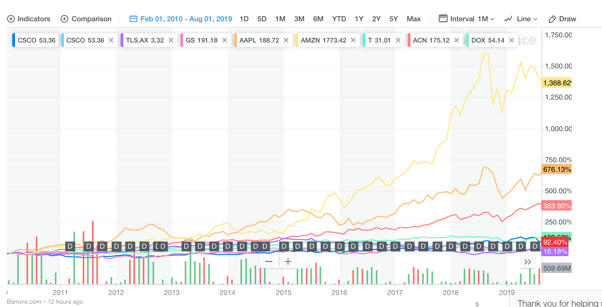Select the 3M time range
Screen dimensions: 602x307
pos(299,19)
